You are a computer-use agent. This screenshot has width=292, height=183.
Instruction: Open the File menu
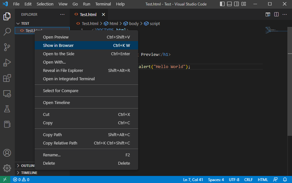[16, 4]
